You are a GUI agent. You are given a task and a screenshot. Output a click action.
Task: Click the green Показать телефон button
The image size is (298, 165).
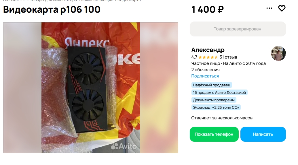coord(214,134)
